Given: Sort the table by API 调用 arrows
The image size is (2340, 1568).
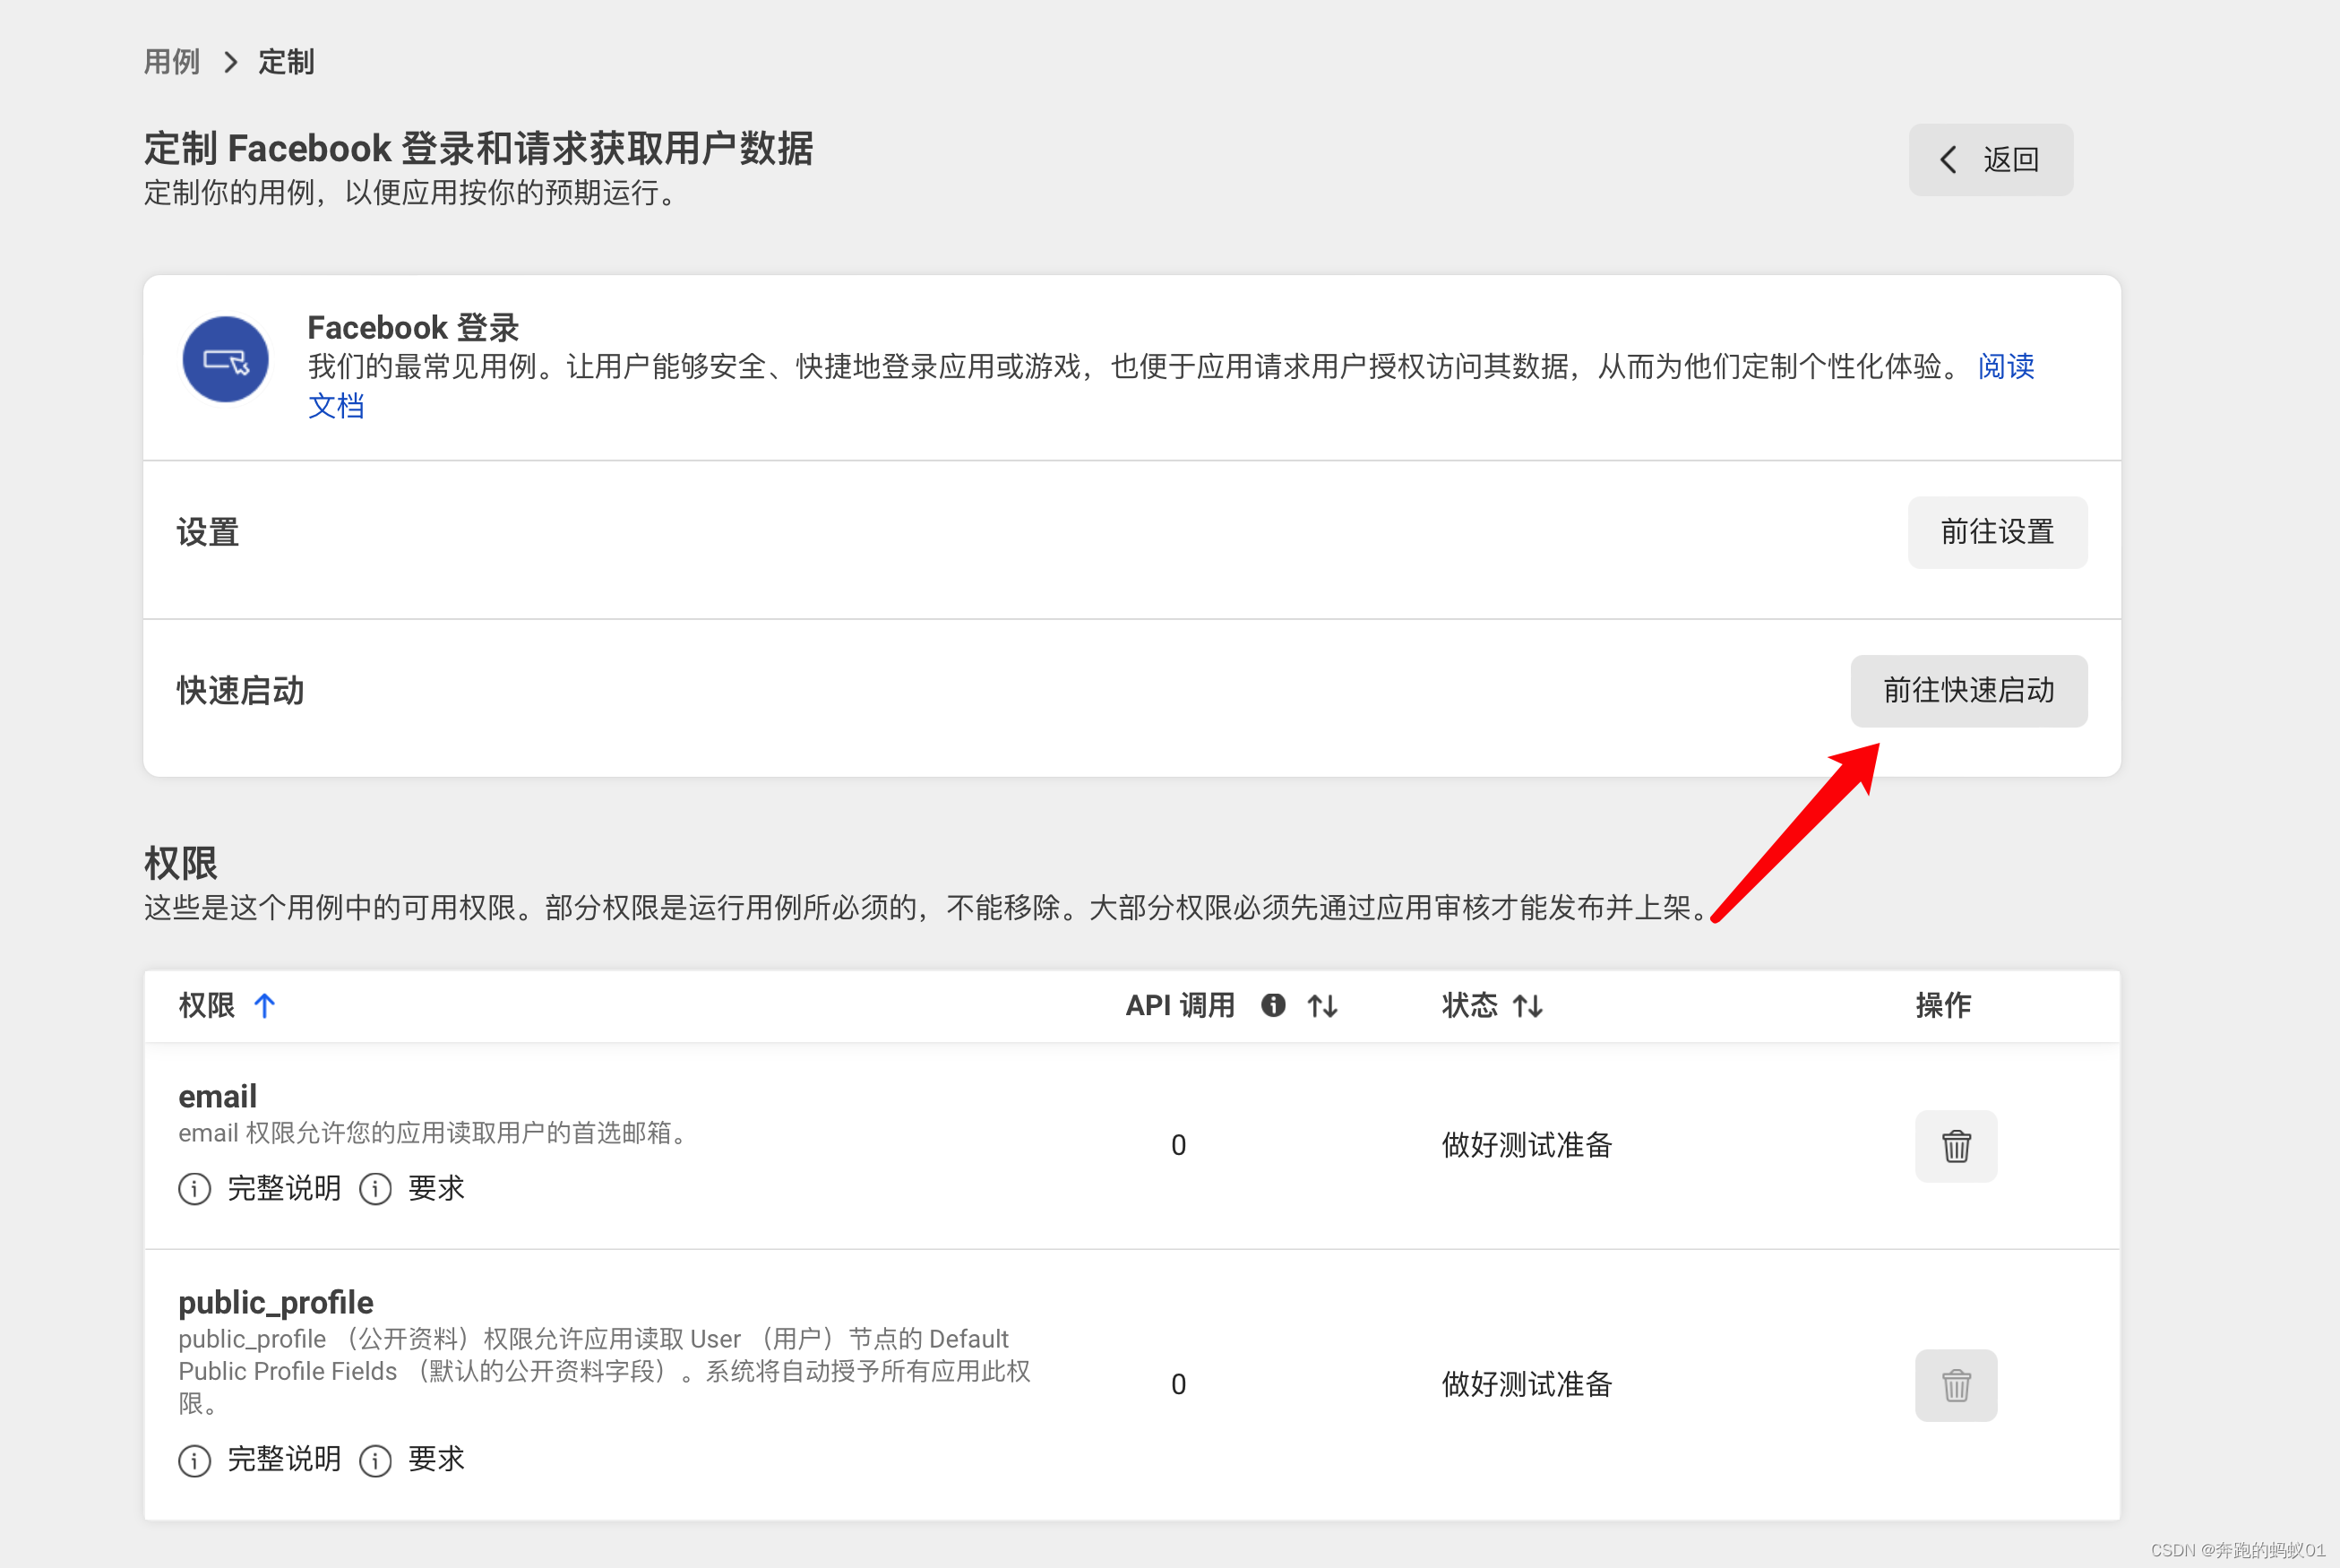Looking at the screenshot, I should coord(1322,1006).
